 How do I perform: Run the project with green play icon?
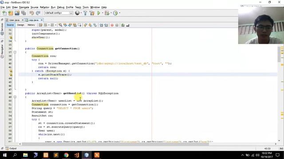coord(99,13)
